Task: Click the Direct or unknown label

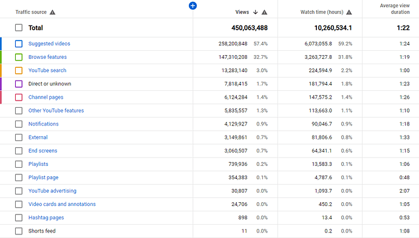Action: pyautogui.click(x=50, y=84)
